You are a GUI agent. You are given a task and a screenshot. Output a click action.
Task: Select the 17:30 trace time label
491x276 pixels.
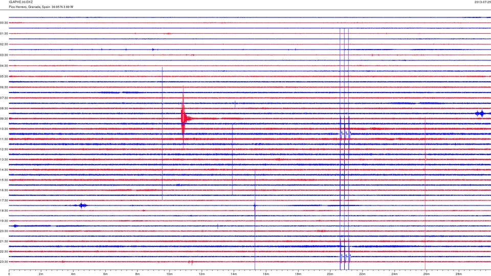pos(4,200)
